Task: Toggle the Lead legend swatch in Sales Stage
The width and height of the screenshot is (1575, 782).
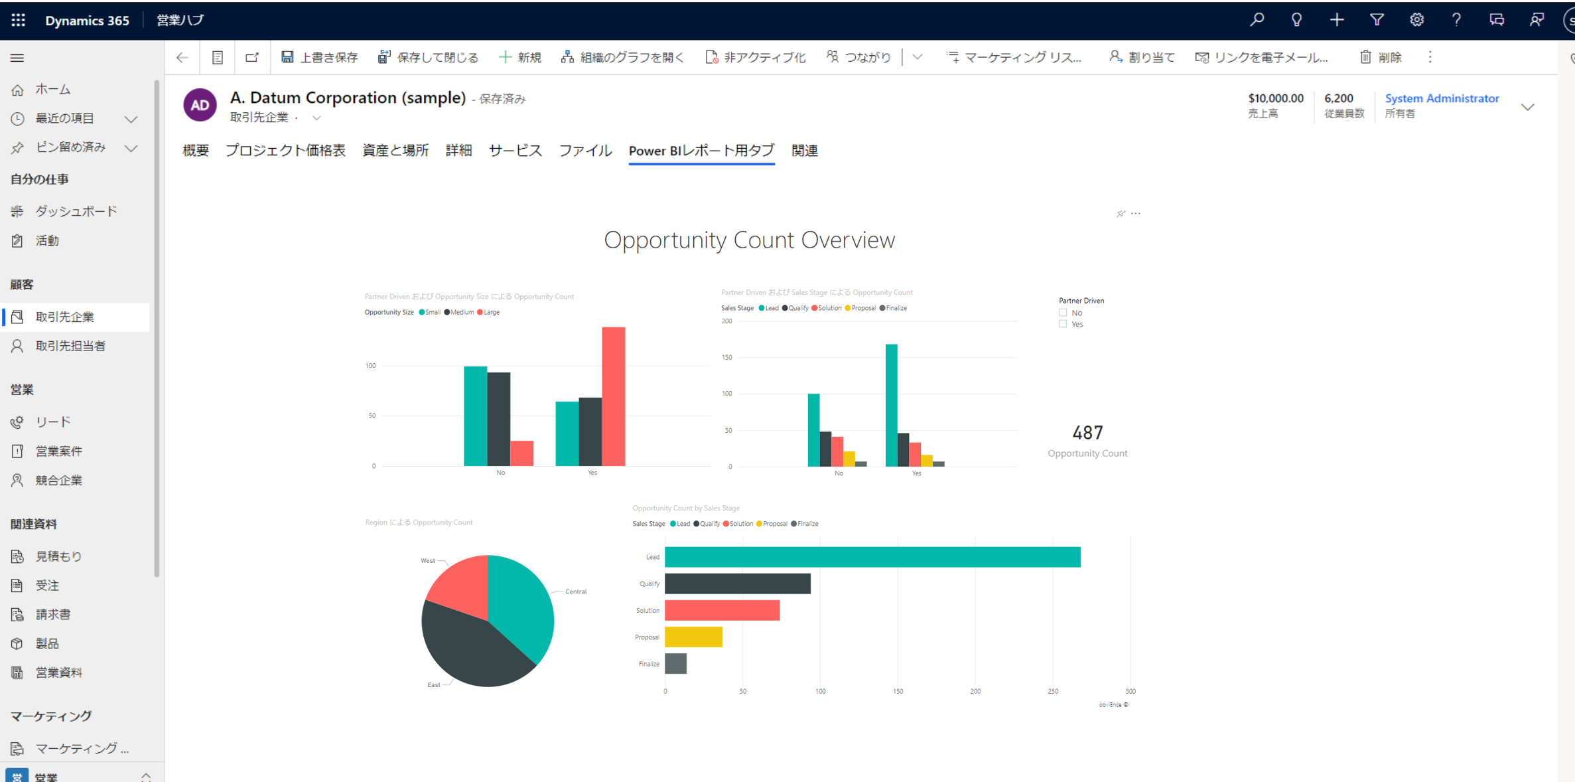Action: tap(762, 308)
